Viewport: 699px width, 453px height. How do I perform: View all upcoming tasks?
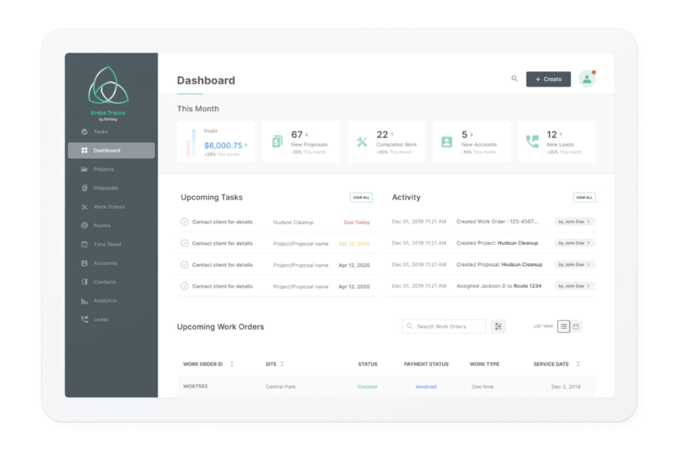pyautogui.click(x=361, y=197)
